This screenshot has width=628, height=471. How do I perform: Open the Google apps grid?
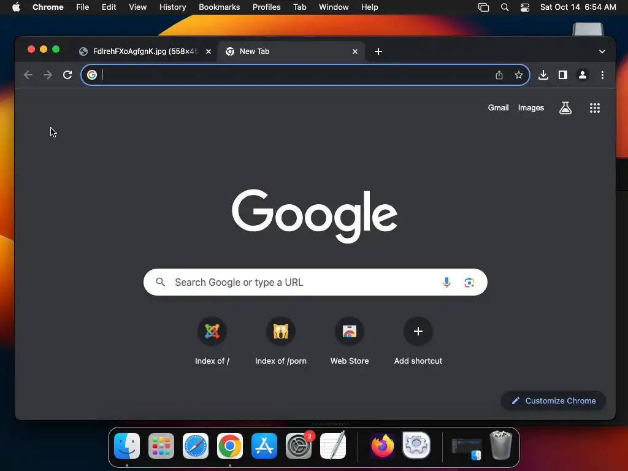pos(595,108)
